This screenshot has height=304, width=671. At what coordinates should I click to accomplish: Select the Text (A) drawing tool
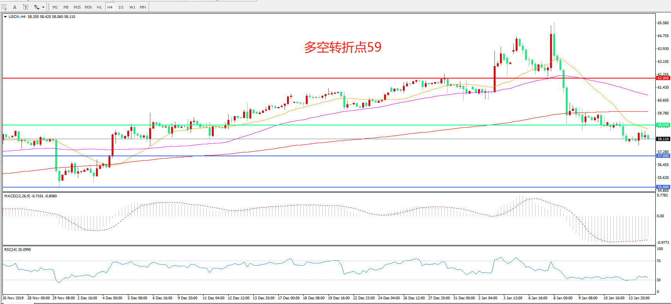click(x=15, y=7)
